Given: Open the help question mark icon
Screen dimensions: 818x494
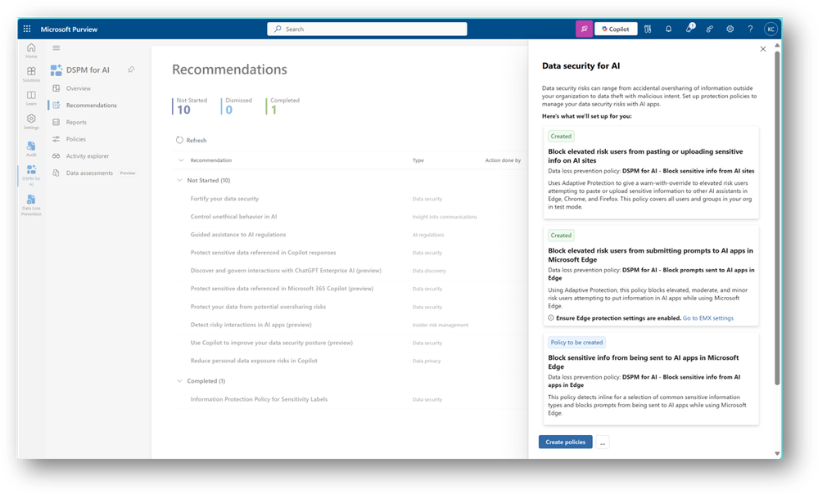Looking at the screenshot, I should (x=750, y=29).
